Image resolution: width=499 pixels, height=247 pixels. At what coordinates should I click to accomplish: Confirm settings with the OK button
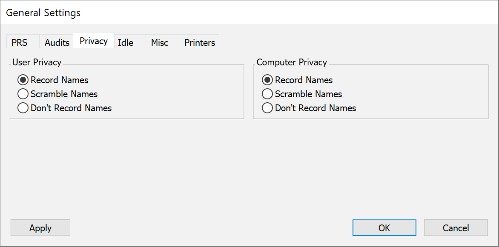(384, 228)
